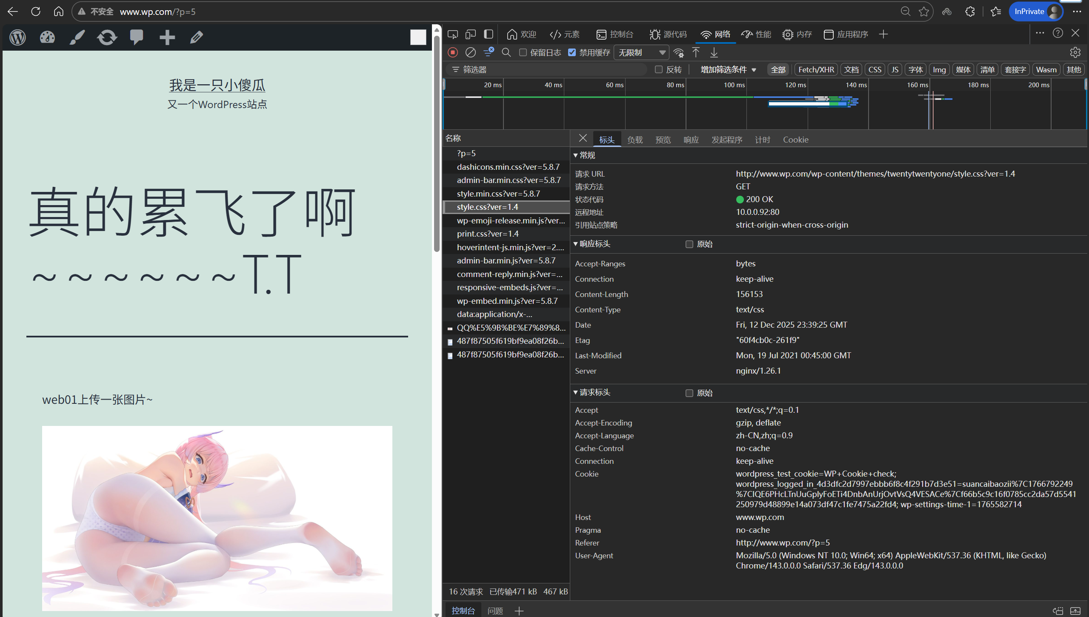This screenshot has width=1089, height=617.
Task: Click the site title 我是一只小傻瓜 link
Action: [x=217, y=85]
